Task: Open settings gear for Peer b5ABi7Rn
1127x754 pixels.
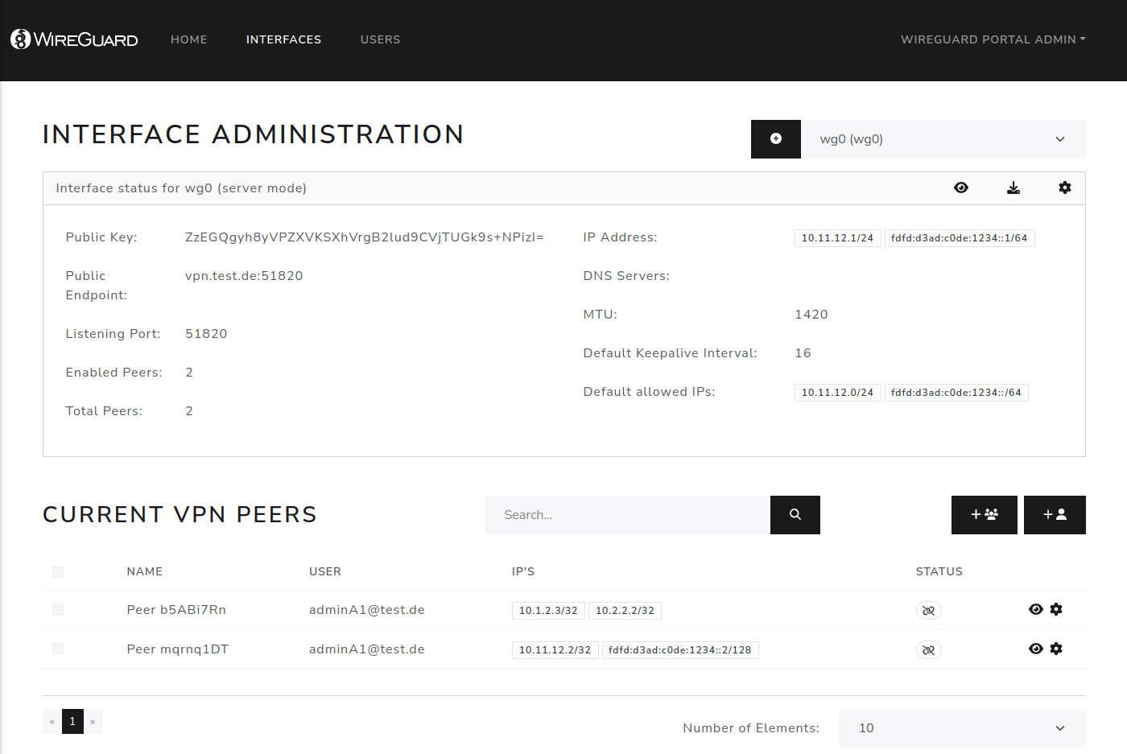Action: coord(1056,609)
